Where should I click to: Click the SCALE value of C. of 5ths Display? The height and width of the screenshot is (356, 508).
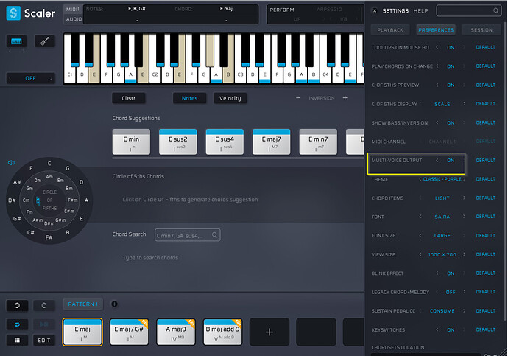[442, 105]
